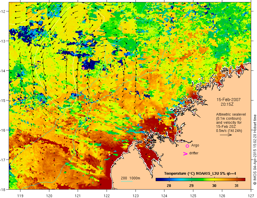Click the time label 20:15Z
The image size is (257, 198).
(227, 104)
